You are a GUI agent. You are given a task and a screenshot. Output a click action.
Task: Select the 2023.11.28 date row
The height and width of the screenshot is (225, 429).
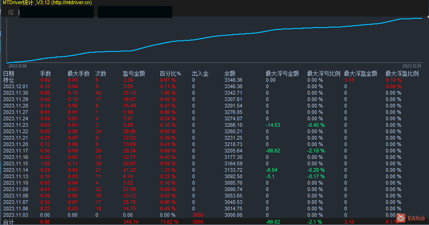[16, 106]
